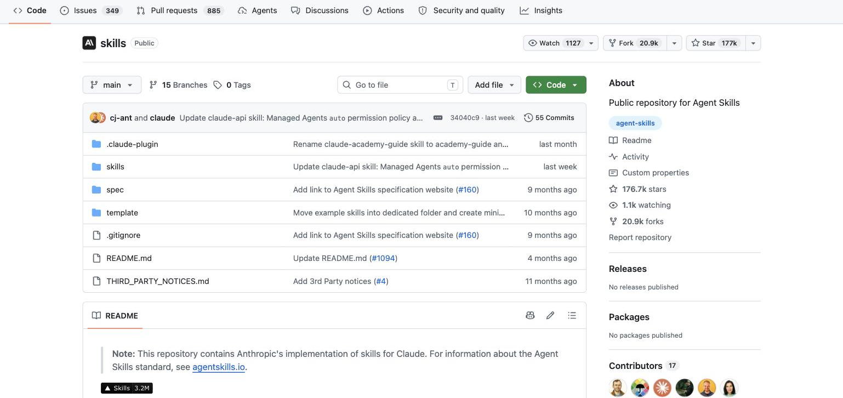
Task: Click the cj-ant author avatar
Action: (95, 118)
